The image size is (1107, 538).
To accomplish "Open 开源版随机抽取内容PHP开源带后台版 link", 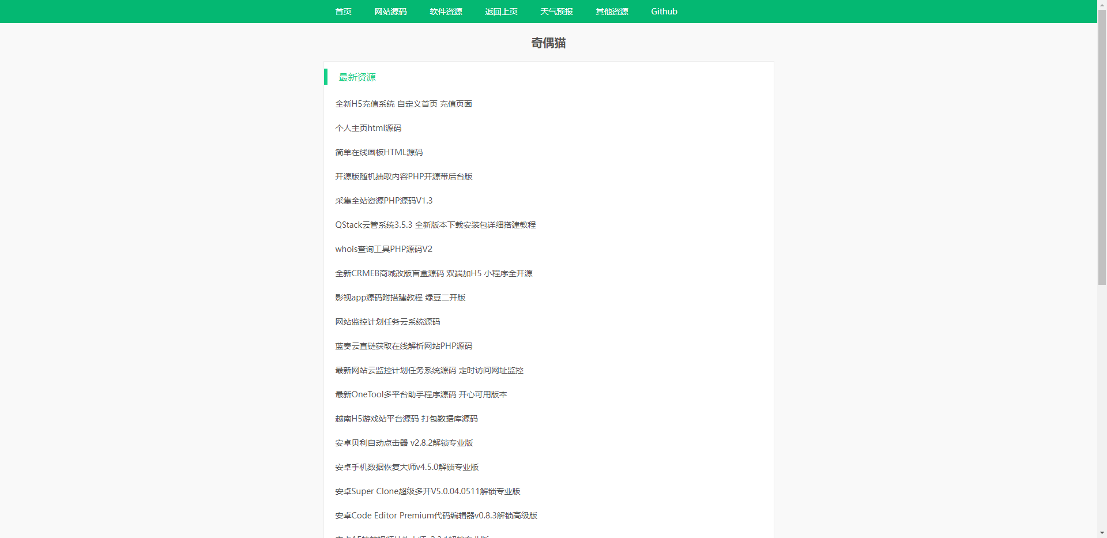I will click(x=404, y=176).
